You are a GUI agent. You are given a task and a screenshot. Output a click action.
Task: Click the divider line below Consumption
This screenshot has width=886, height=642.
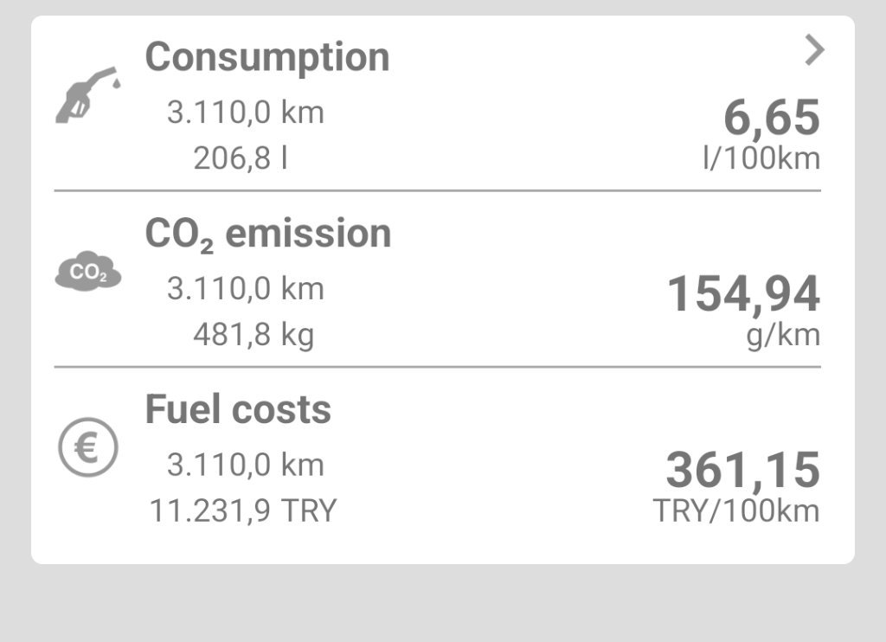click(x=437, y=190)
